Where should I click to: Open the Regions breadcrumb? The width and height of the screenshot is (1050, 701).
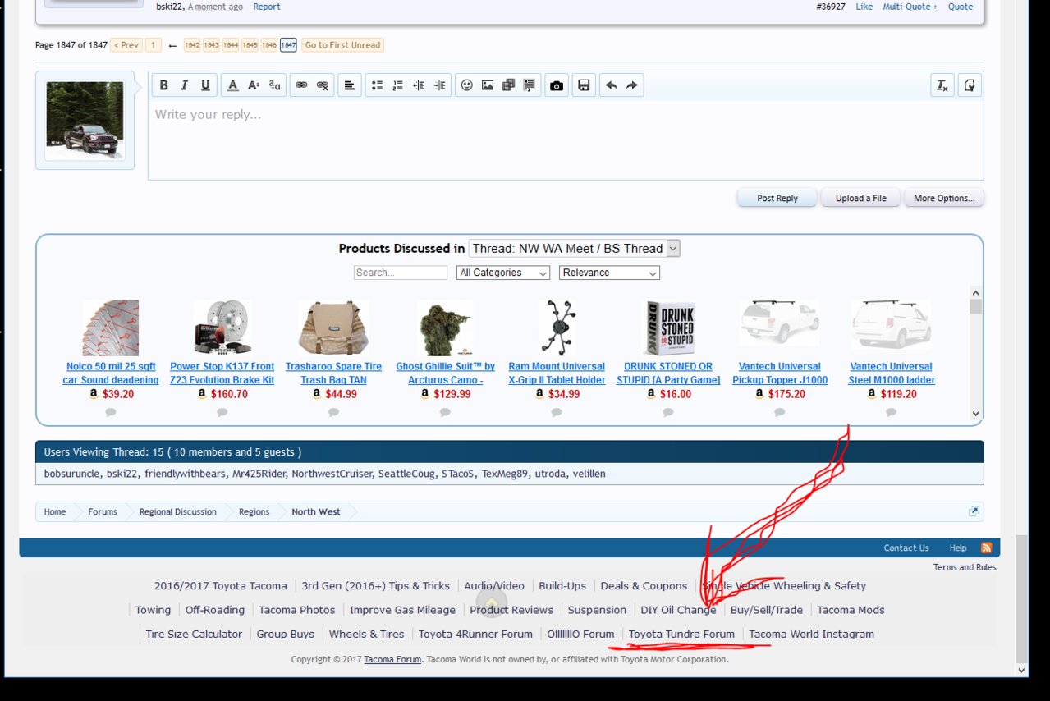coord(254,511)
